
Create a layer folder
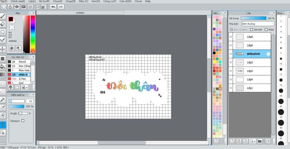260,141
